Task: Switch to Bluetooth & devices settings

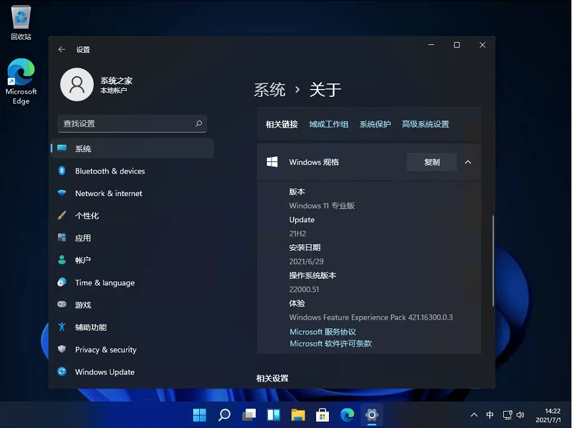Action: point(110,171)
